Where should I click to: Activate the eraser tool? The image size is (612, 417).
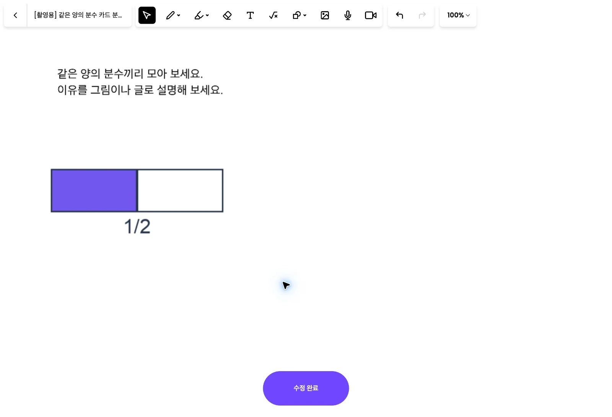point(227,15)
